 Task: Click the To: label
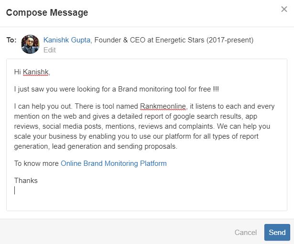click(x=11, y=40)
